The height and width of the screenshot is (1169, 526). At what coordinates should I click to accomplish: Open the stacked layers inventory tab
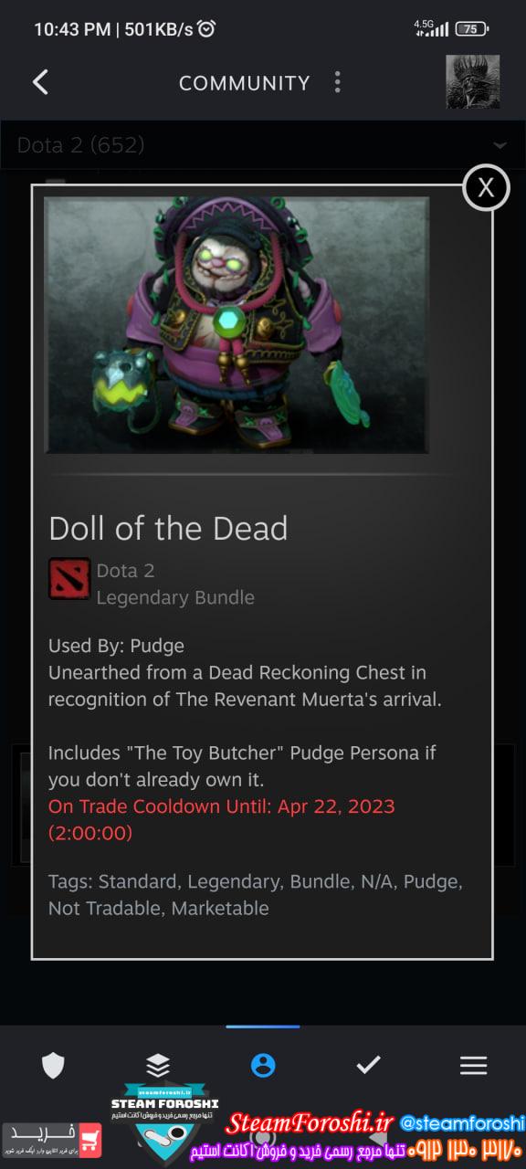[158, 1065]
